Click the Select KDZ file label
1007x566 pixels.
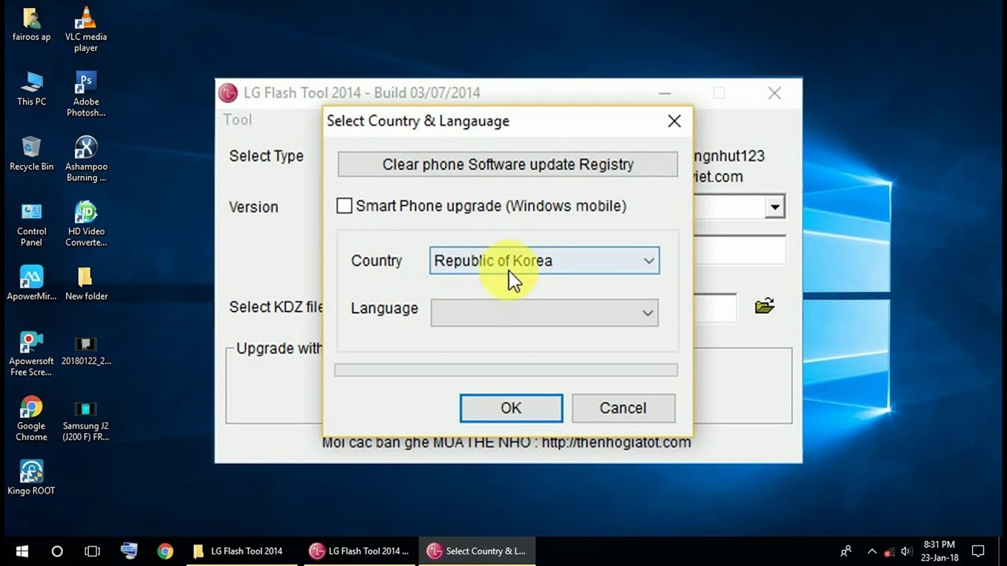pyautogui.click(x=275, y=307)
